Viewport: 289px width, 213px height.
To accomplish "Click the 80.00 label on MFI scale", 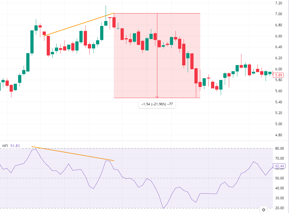I will tap(279, 149).
